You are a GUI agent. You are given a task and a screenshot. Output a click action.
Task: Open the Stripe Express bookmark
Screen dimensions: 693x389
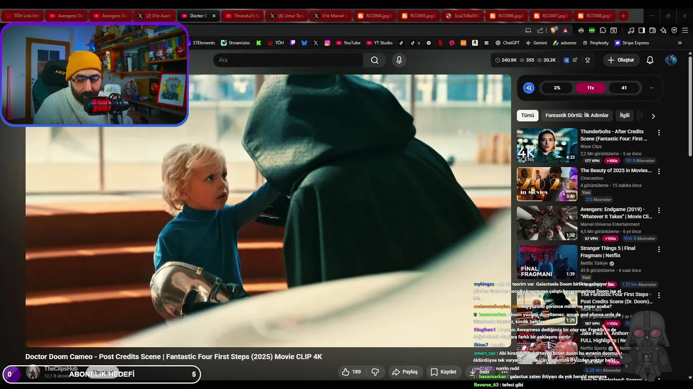[632, 43]
